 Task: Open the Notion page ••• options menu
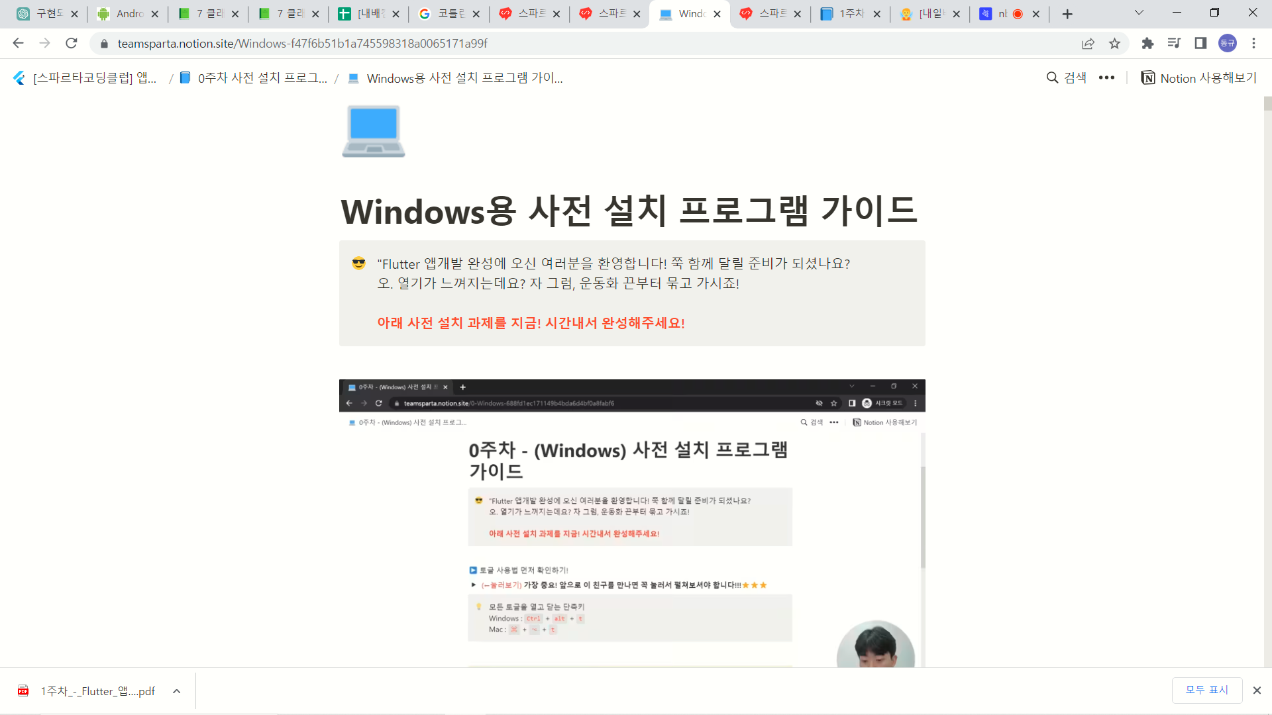(1106, 78)
